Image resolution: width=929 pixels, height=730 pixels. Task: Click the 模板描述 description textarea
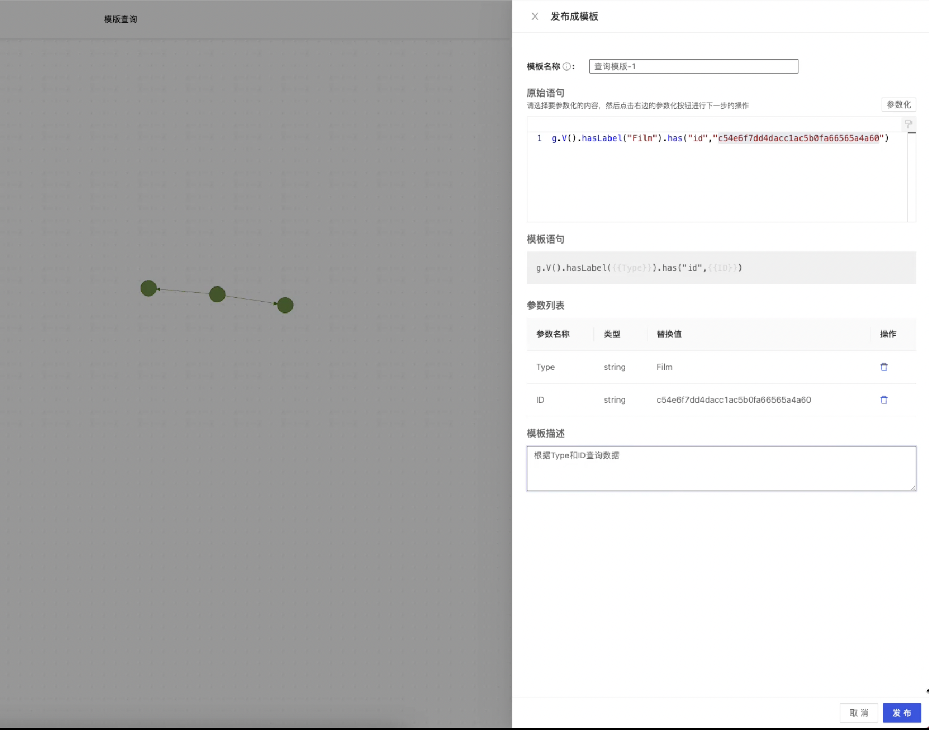pyautogui.click(x=721, y=468)
